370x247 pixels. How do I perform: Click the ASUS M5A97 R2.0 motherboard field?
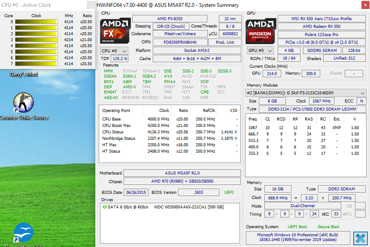point(182,173)
